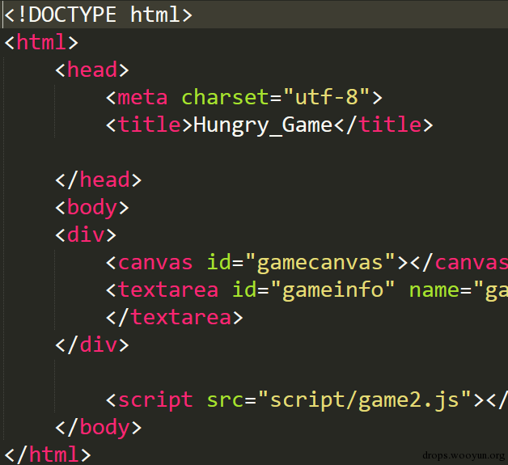This screenshot has height=465, width=508.
Task: Click the "gameinfo" id value
Action: [x=332, y=290]
